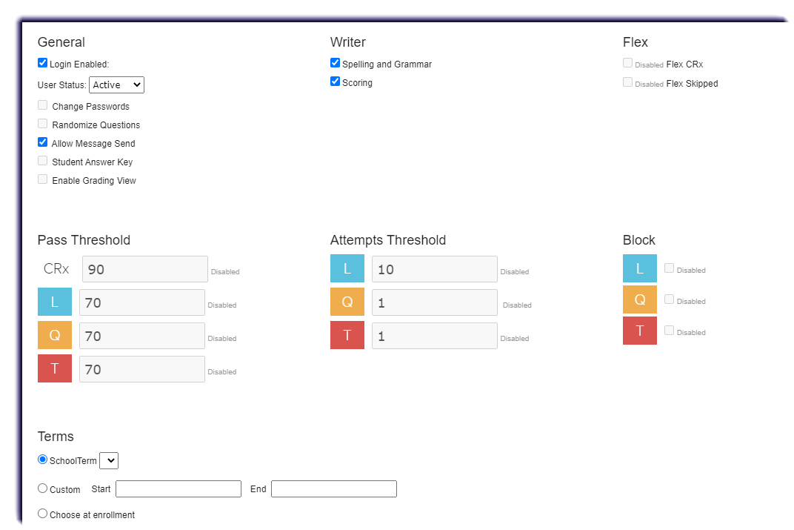Click the red T badge in Attempts Threshold
This screenshot has width=794, height=530.
347,335
